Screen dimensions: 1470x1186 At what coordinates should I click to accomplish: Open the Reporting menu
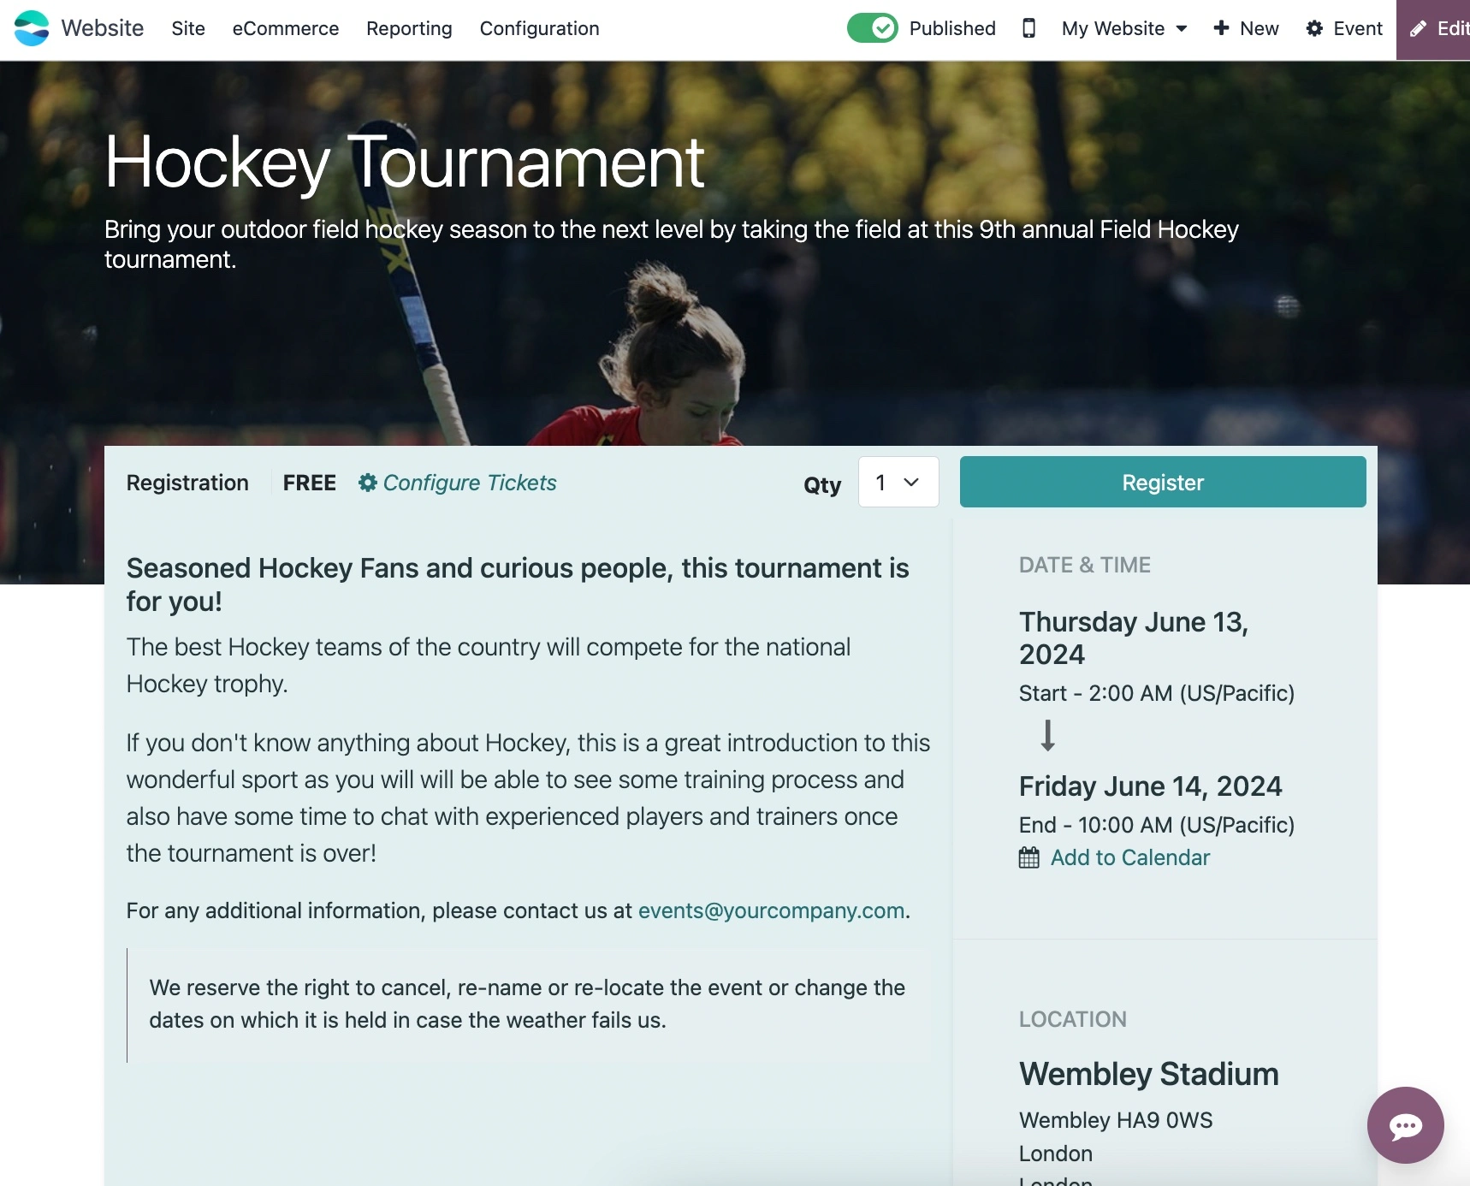point(409,28)
